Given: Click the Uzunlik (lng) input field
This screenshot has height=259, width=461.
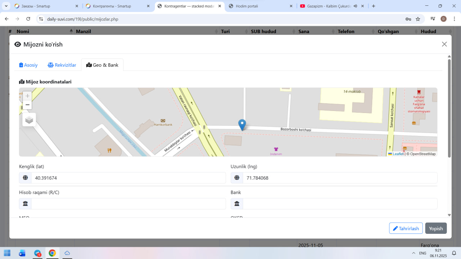Looking at the screenshot, I should pos(340,178).
